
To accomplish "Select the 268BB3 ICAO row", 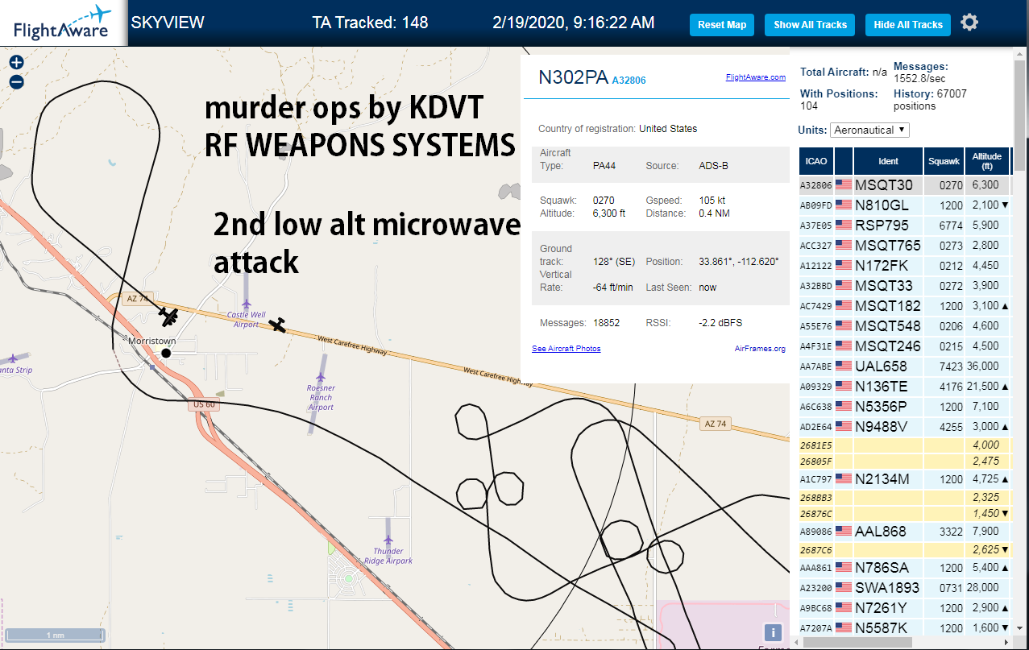I will coord(904,498).
